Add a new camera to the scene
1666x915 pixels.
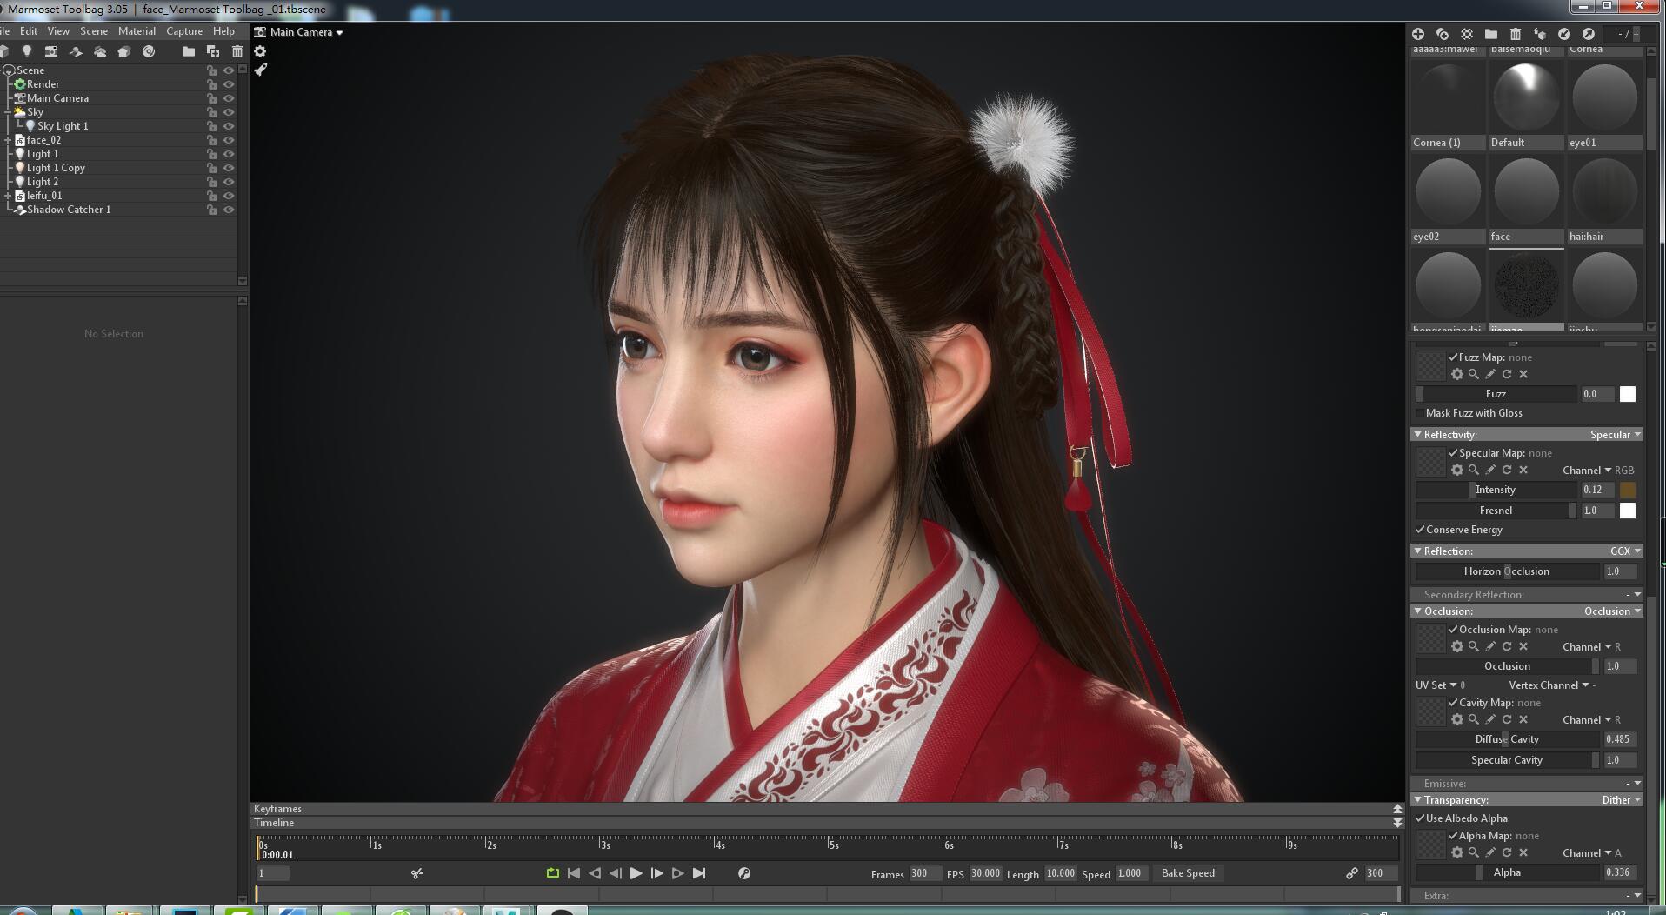point(51,51)
